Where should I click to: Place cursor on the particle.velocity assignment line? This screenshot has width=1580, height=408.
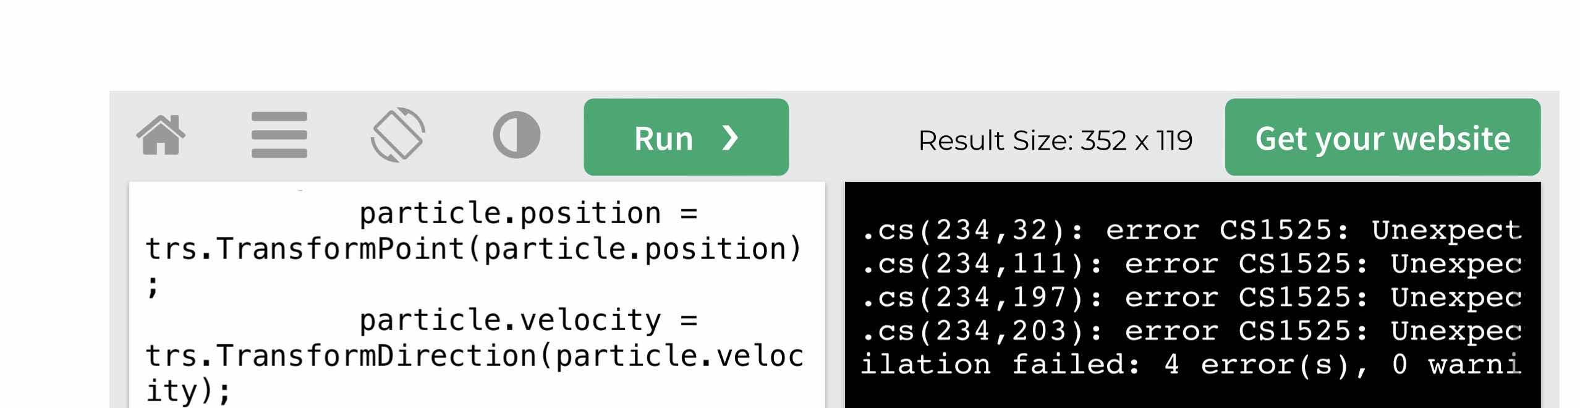(528, 320)
